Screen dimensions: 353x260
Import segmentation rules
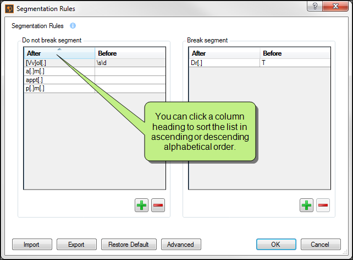pos(32,245)
